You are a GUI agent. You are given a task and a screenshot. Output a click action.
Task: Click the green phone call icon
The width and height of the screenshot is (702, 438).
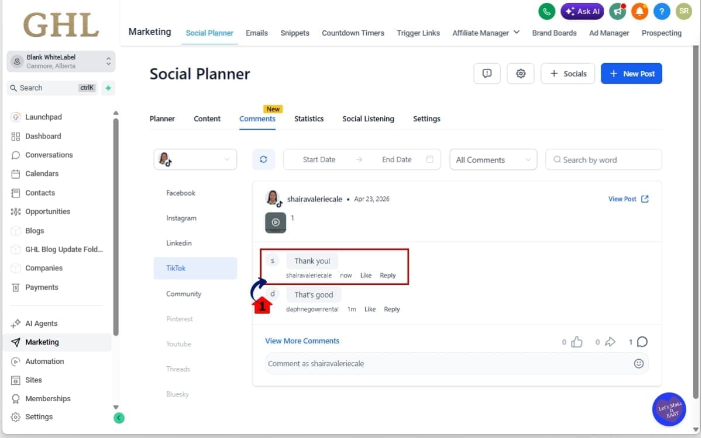[x=546, y=11]
